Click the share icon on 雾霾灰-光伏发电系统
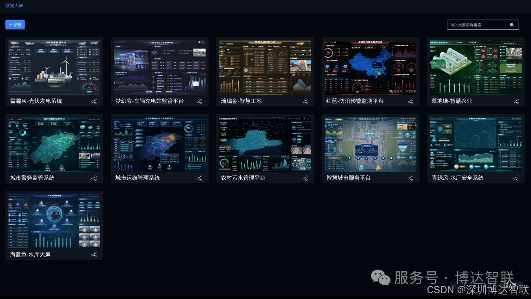Screen dimensions: 531x299 94,101
